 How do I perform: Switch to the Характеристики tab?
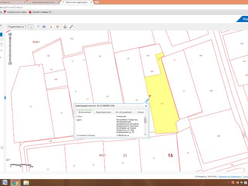103,112
